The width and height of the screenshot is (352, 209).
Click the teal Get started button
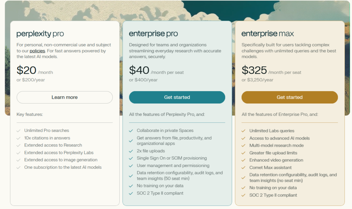click(x=177, y=97)
